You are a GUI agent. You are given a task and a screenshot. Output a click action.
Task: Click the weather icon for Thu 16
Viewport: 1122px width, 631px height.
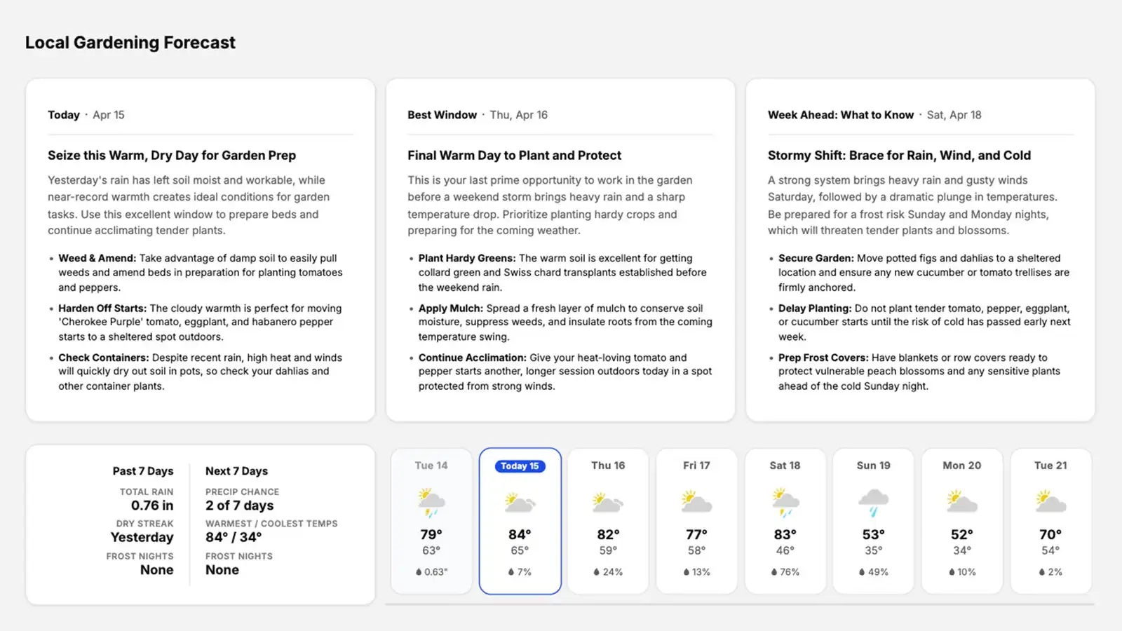(x=608, y=501)
